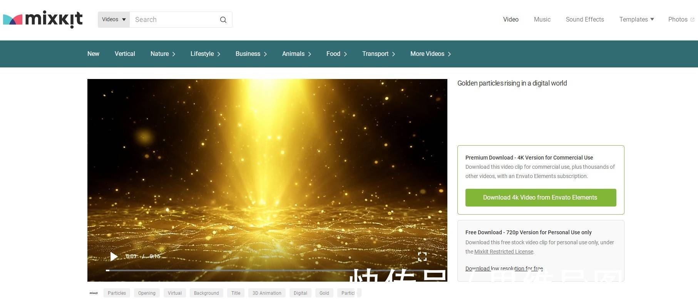Click the Title tag
698x304 pixels.
coord(236,293)
